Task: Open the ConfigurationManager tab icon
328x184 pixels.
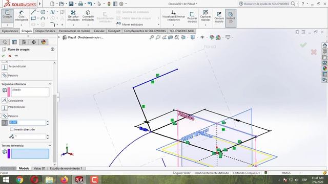Action: click(x=24, y=42)
